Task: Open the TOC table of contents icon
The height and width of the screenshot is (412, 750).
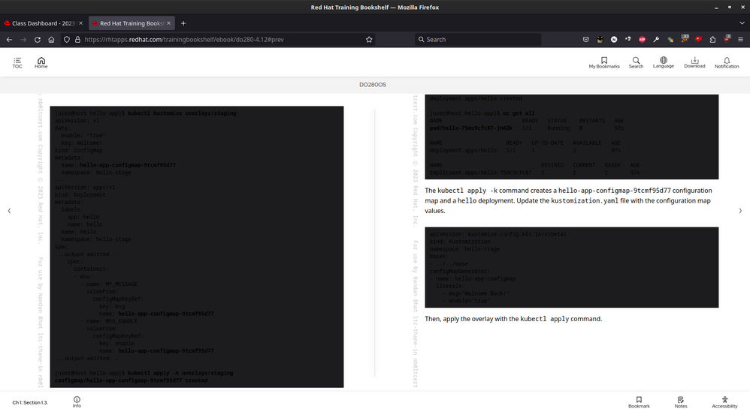Action: 17,62
